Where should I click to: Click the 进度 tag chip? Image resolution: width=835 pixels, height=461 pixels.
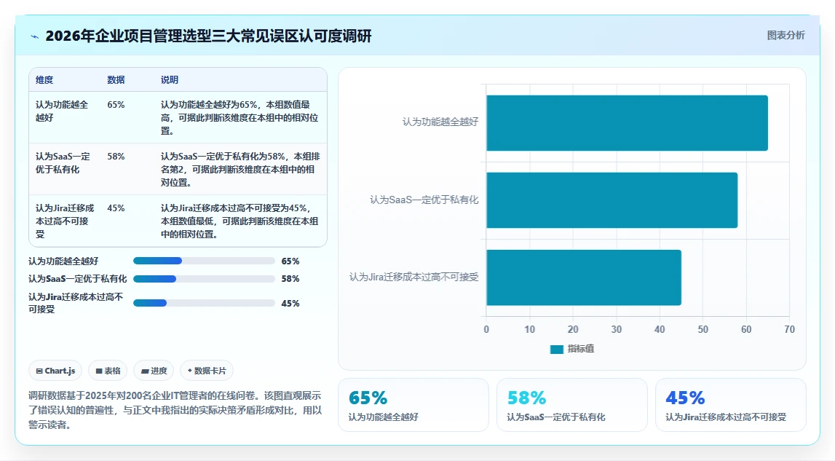154,371
